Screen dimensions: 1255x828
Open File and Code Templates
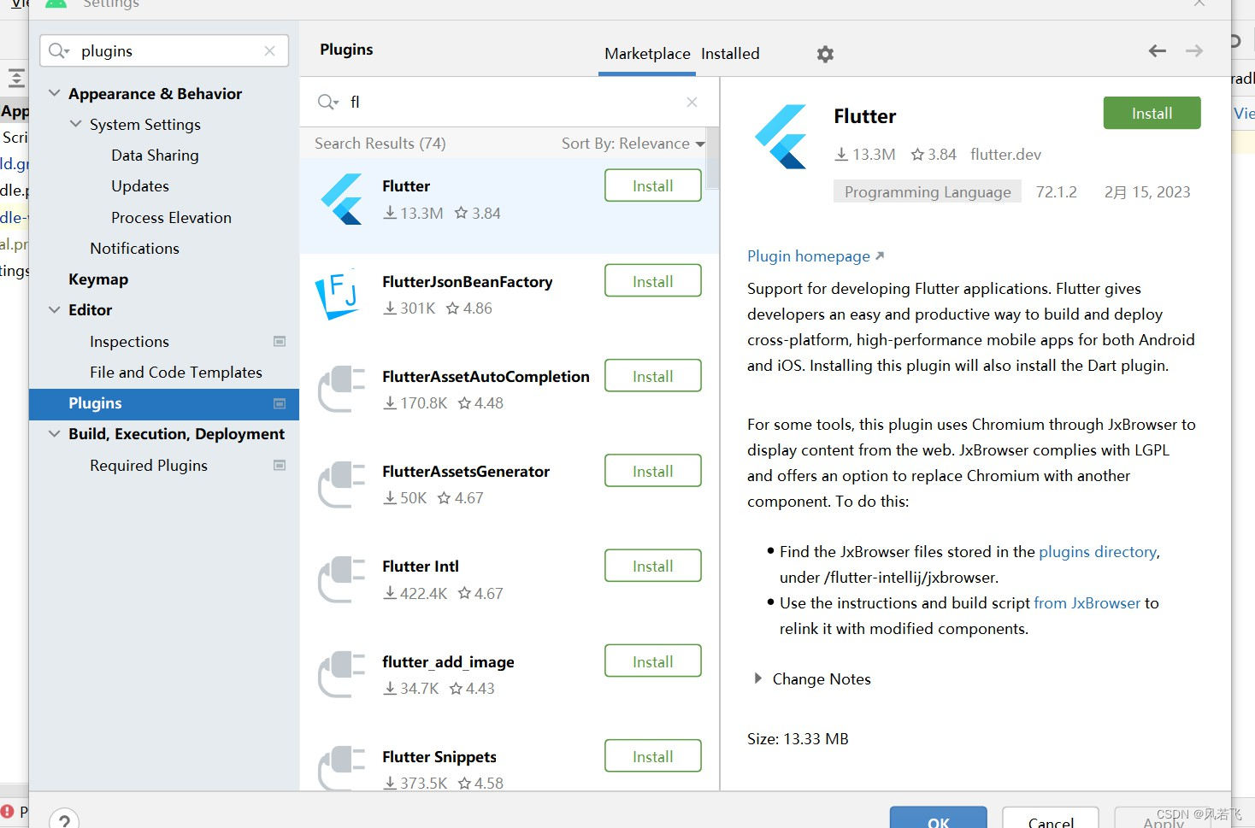175,372
